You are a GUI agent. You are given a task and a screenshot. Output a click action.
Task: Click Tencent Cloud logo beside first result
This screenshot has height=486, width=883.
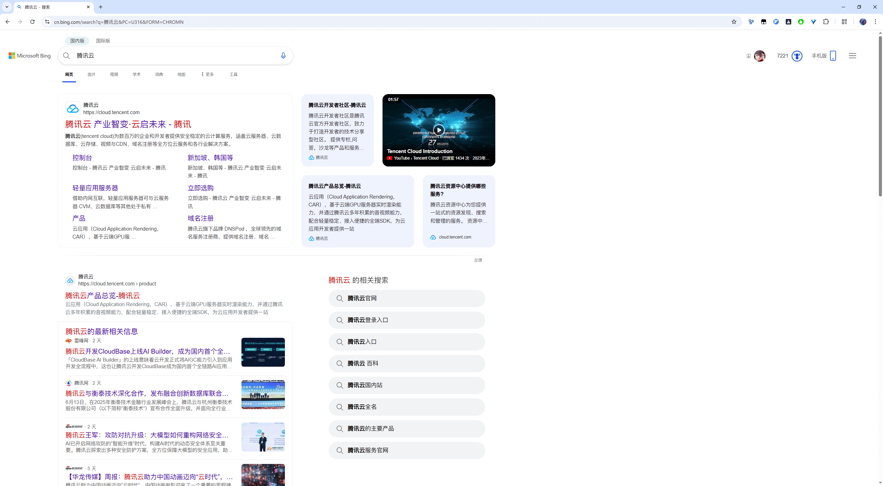pos(73,109)
